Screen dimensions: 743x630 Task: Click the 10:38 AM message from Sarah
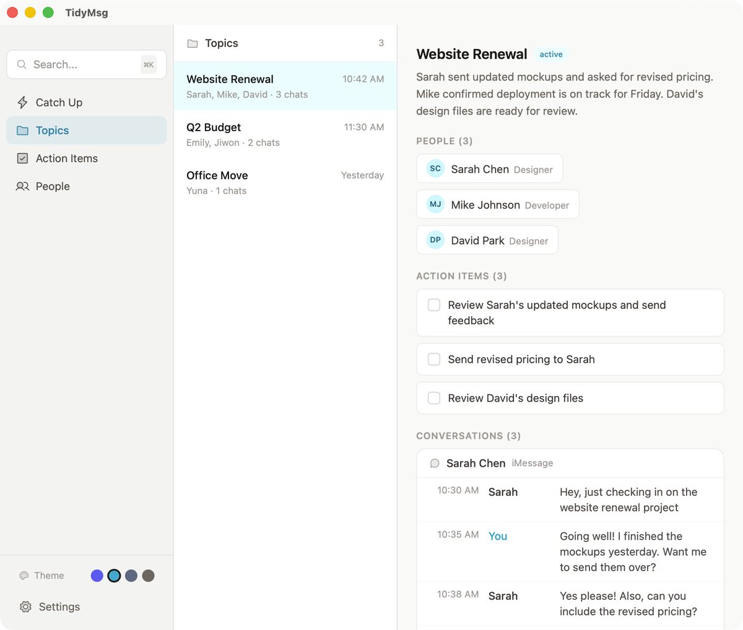(570, 603)
